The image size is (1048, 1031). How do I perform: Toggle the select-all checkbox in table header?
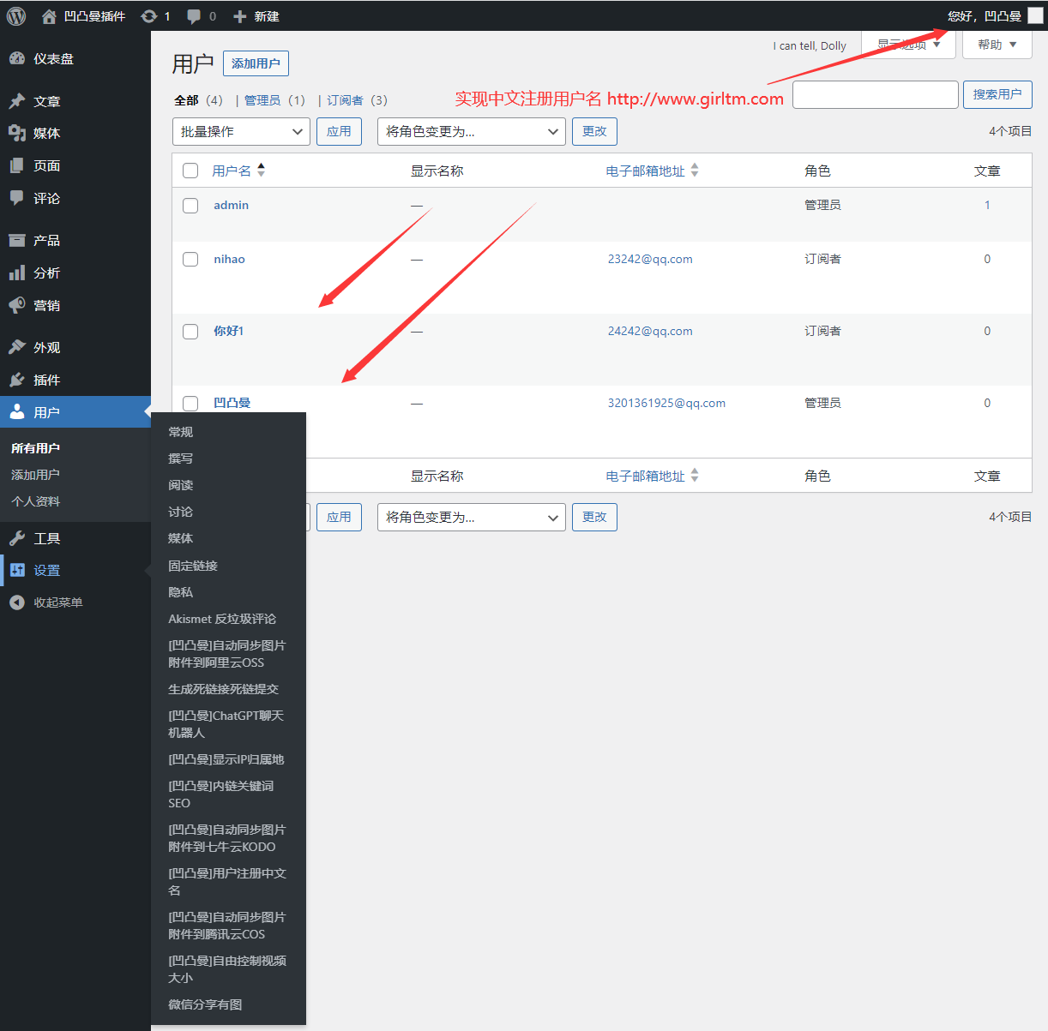(x=190, y=171)
